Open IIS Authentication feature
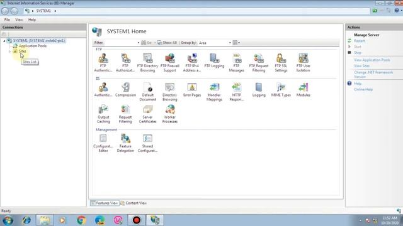The height and width of the screenshot is (226, 403). 103,90
